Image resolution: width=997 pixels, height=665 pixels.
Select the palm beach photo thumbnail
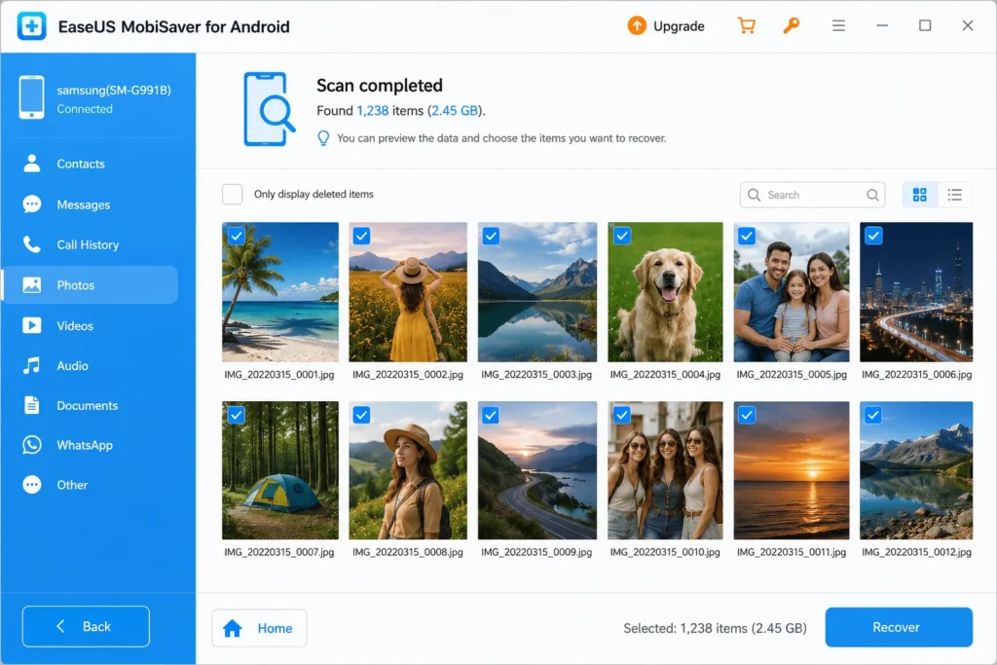[x=279, y=292]
